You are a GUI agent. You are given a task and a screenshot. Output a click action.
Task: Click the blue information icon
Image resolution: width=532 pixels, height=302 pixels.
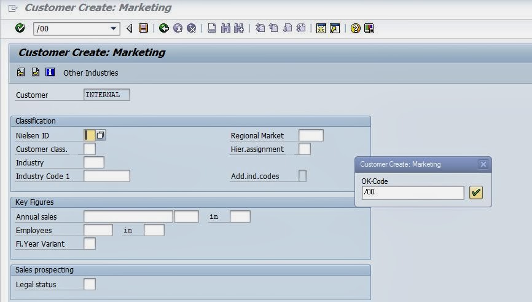tap(50, 73)
